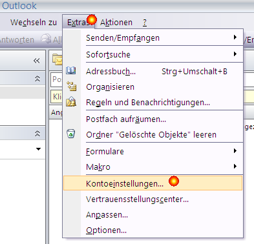Click Makro submenu arrow
This screenshot has height=244, width=254.
point(235,166)
